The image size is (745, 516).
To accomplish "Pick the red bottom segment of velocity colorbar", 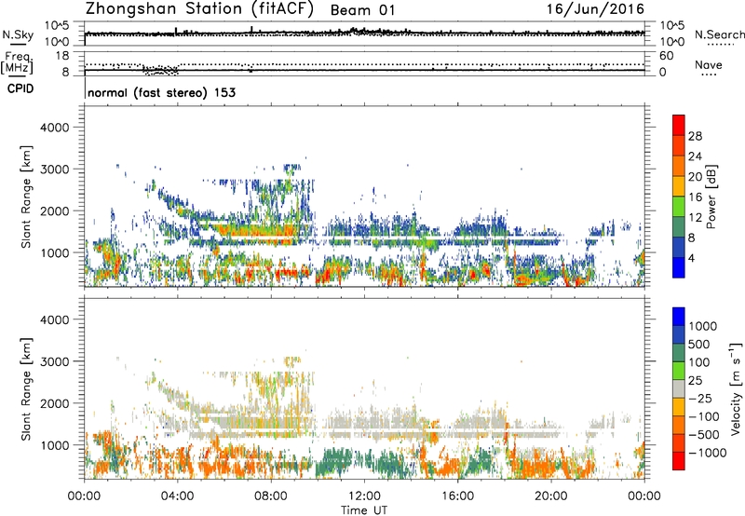I will click(679, 461).
